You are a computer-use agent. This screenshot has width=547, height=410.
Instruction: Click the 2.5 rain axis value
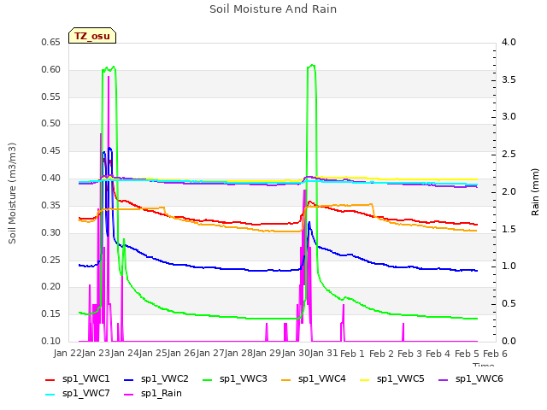[509, 155]
